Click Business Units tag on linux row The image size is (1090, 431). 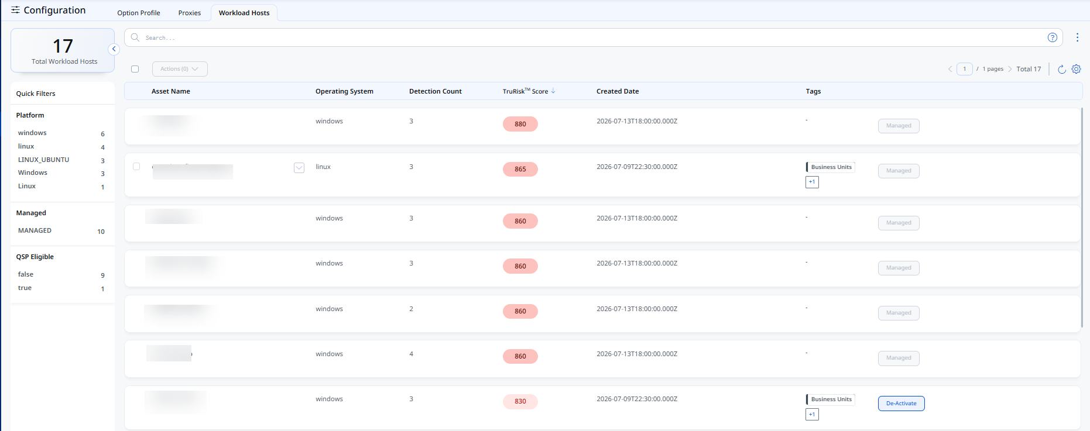pyautogui.click(x=831, y=167)
